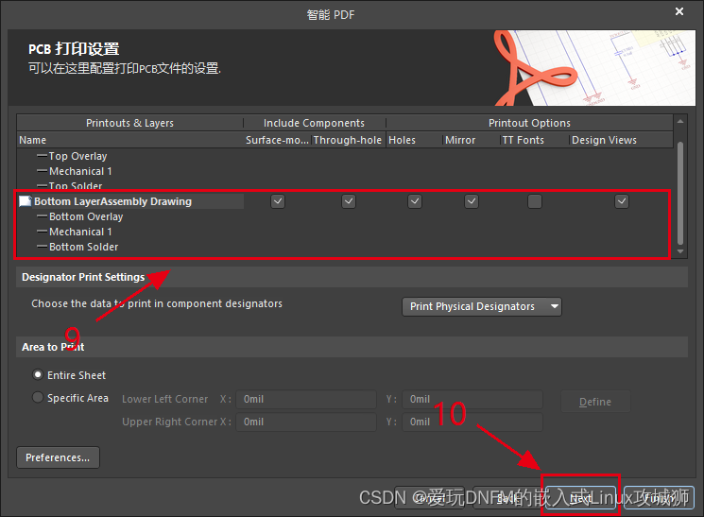Click the Name column header

coord(130,140)
